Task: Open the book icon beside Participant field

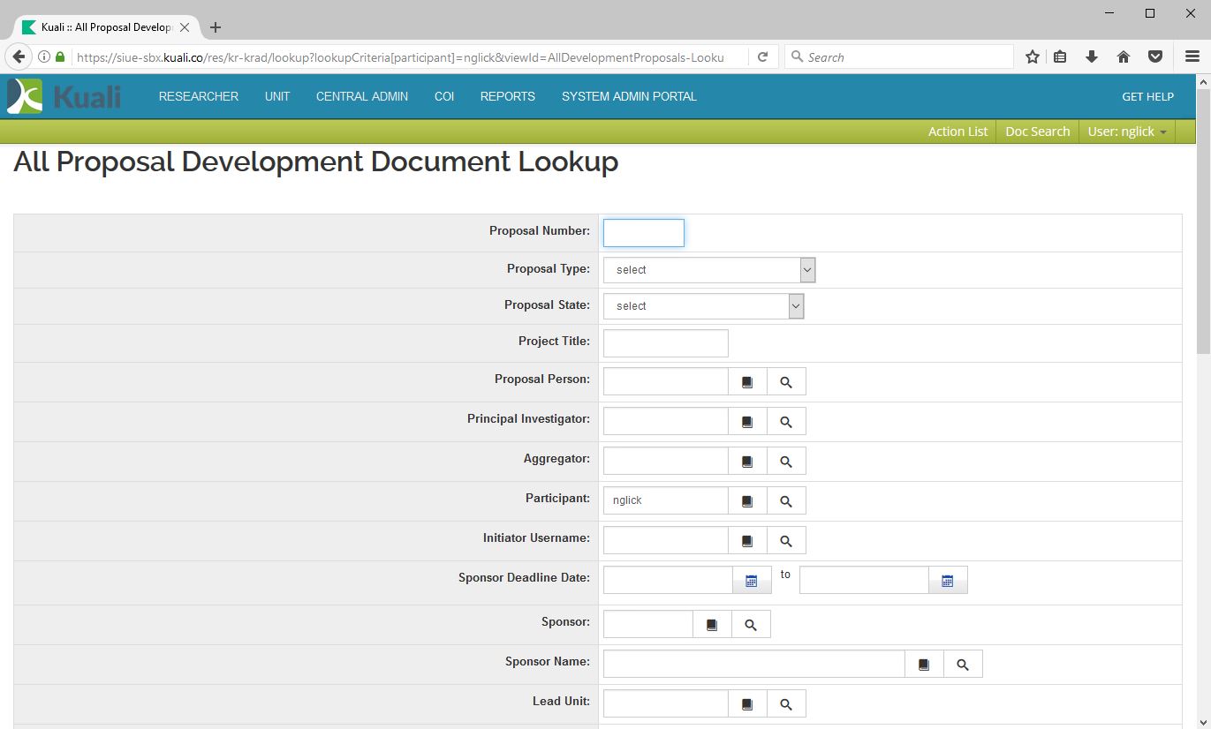Action: 747,501
